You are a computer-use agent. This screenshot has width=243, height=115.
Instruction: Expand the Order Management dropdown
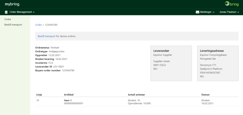(22, 12)
